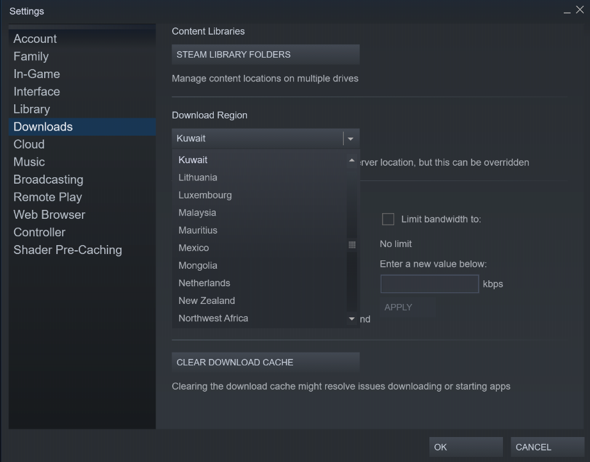Select Mexico from the region list
The width and height of the screenshot is (590, 462).
pos(193,248)
